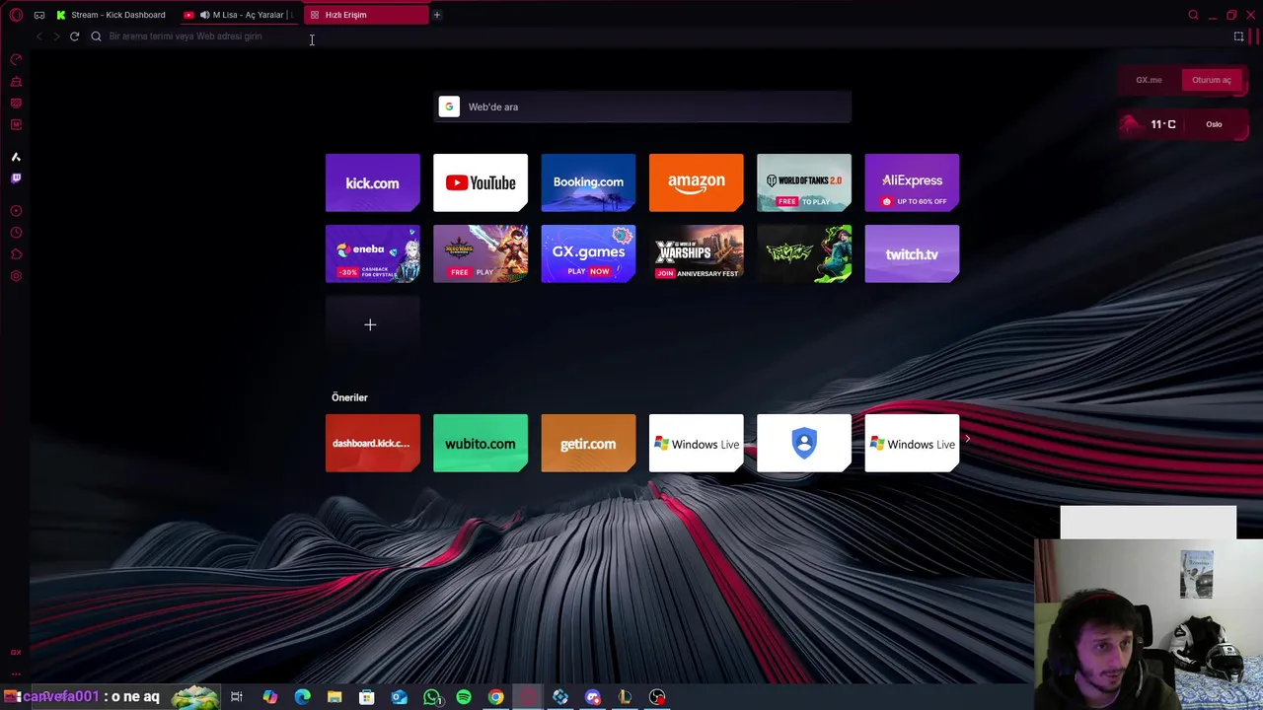Open the Amazon speed dial tile
Image resolution: width=1263 pixels, height=710 pixels.
[696, 182]
